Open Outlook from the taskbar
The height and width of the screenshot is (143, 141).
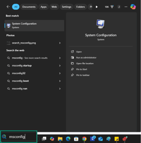pos(100,139)
